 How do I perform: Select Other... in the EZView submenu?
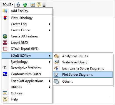[83, 82]
